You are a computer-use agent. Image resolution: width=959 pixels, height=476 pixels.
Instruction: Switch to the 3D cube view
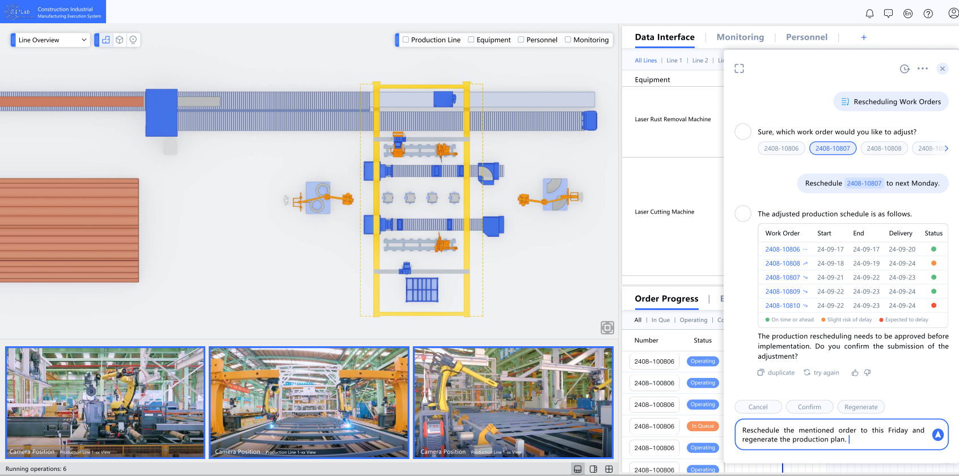[x=120, y=40]
